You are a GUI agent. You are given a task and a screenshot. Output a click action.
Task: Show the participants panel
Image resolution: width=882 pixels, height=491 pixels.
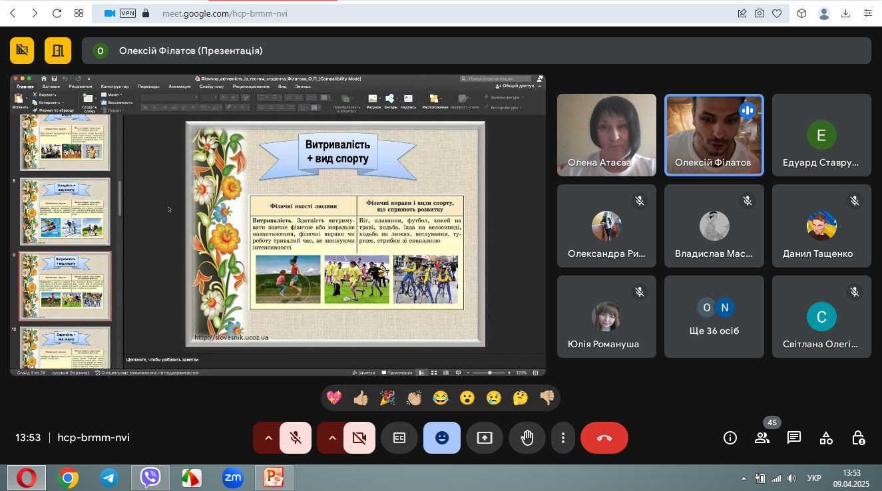pos(762,438)
